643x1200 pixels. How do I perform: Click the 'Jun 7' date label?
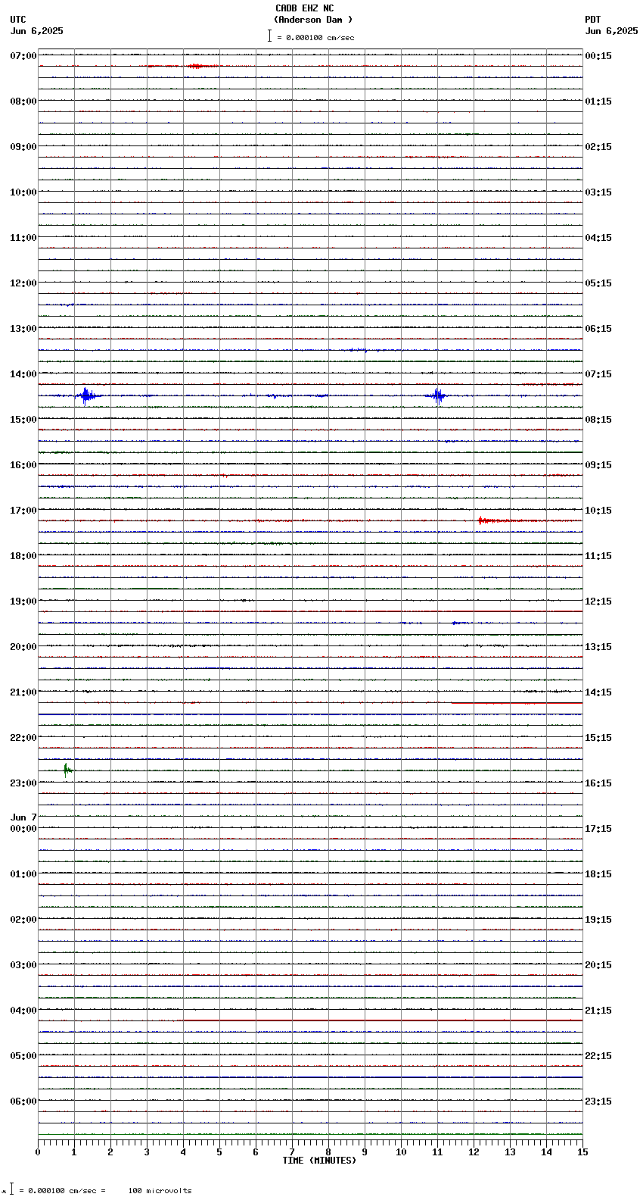point(23,817)
